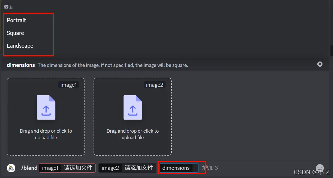The image size is (333, 178).
Task: Select the image1 parameter chip in command bar
Action: click(x=50, y=168)
